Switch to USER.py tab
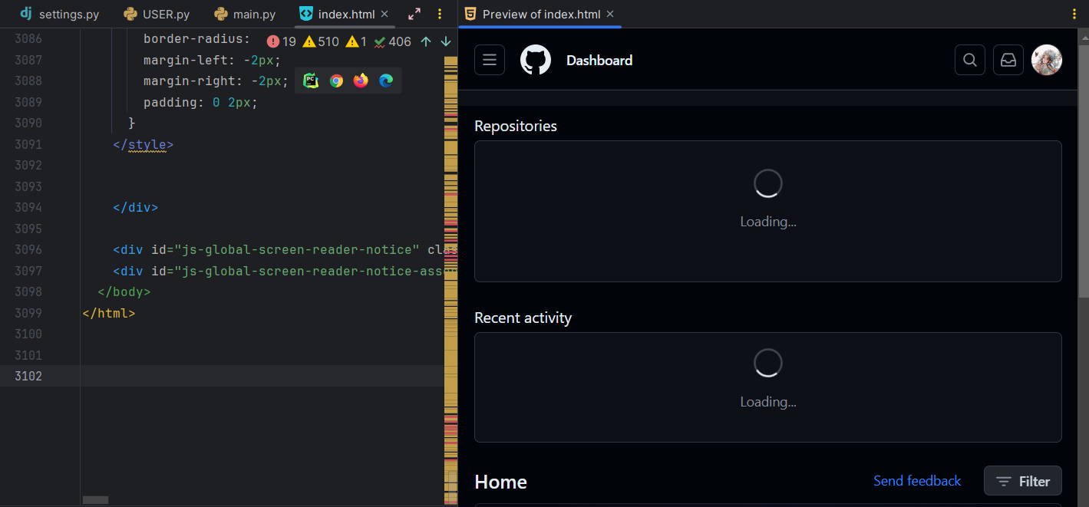 [x=157, y=14]
